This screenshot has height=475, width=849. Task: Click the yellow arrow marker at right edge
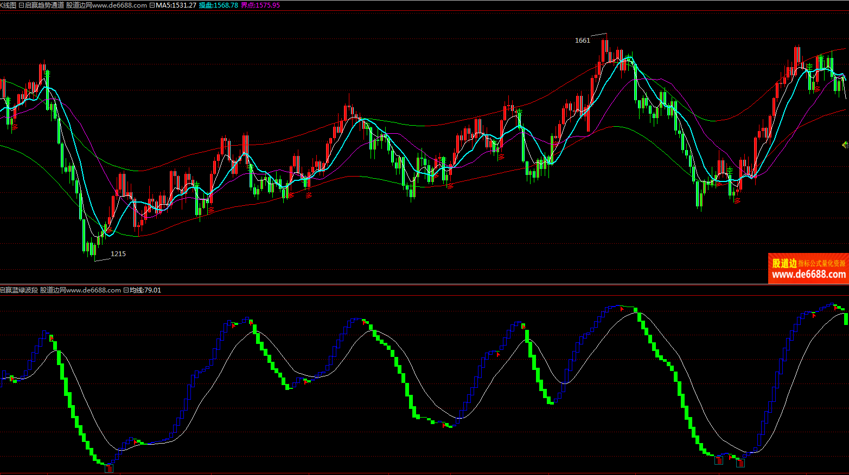(845, 145)
